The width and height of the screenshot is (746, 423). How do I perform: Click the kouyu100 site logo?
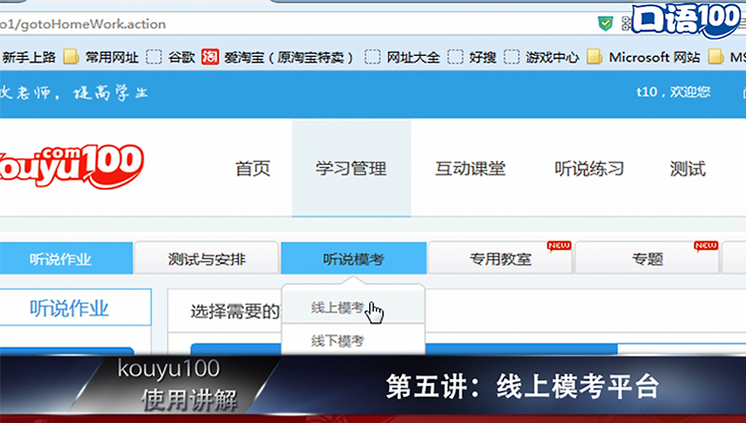72,167
